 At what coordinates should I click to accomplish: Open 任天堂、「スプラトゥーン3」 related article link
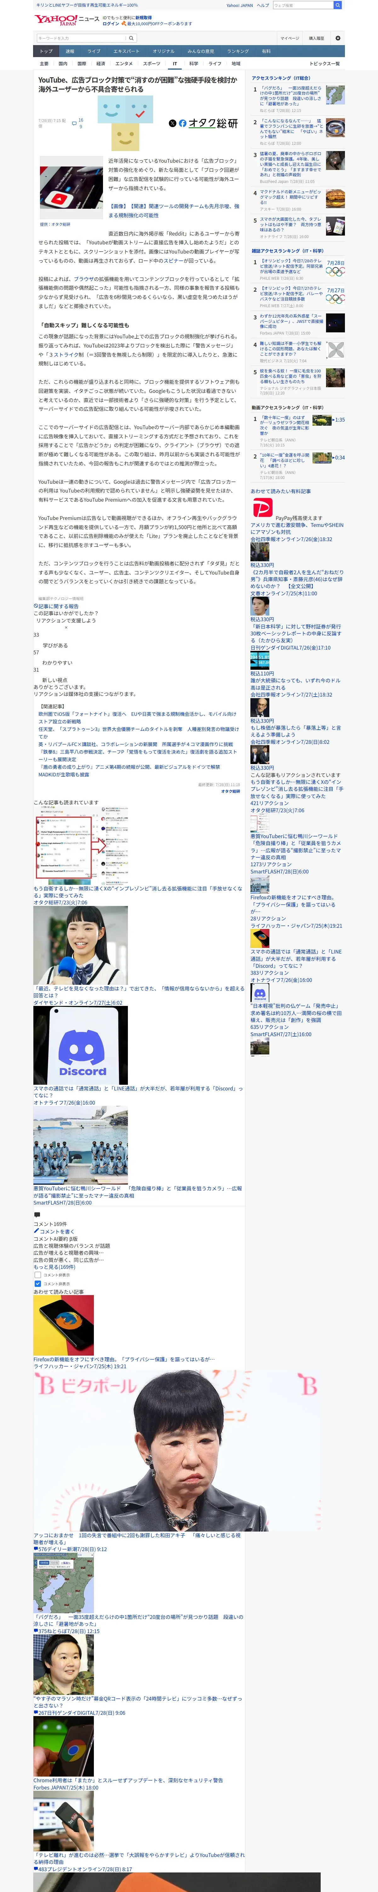pos(138,733)
